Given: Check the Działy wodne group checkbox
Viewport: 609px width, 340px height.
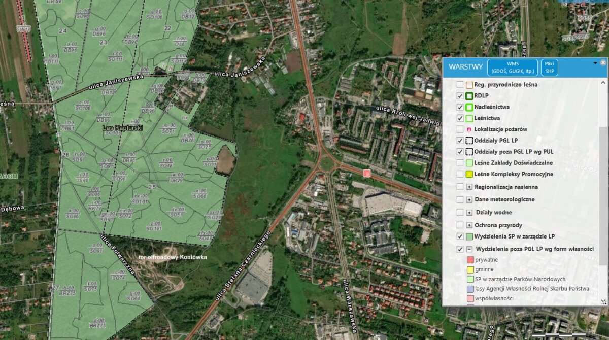Looking at the screenshot, I should pos(460,212).
